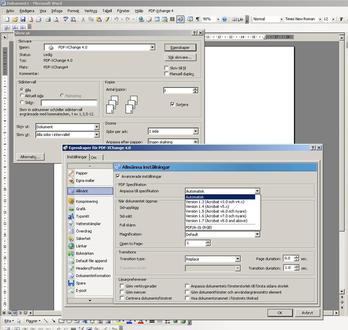Click Sök skrivare button
This screenshot has width=348, height=330.
(x=180, y=57)
